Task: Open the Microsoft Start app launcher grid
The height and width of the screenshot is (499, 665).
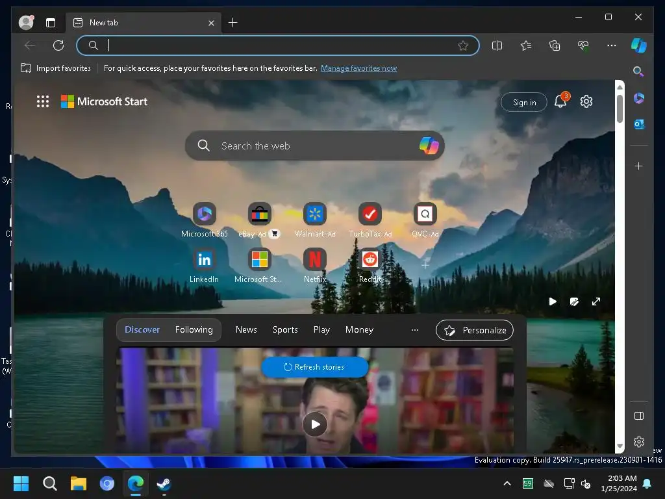Action: pyautogui.click(x=43, y=101)
